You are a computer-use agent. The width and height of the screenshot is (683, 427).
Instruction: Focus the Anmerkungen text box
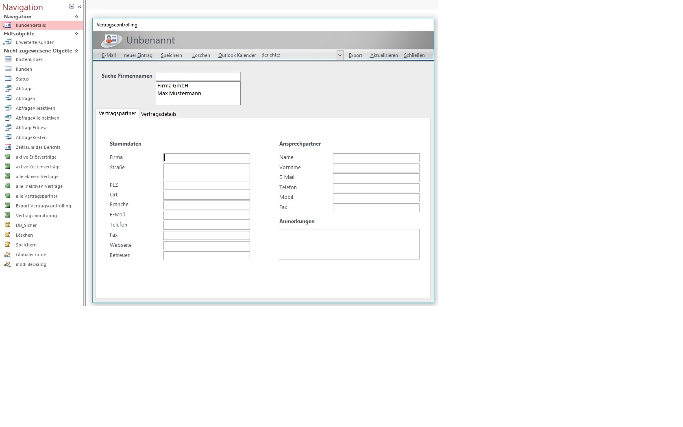point(349,244)
